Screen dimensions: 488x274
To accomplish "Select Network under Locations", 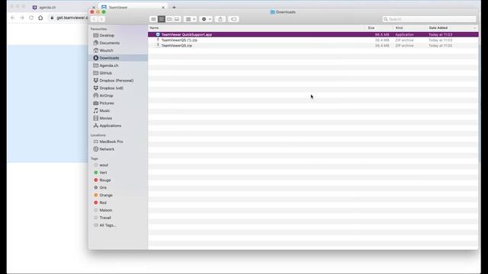I will 107,149.
